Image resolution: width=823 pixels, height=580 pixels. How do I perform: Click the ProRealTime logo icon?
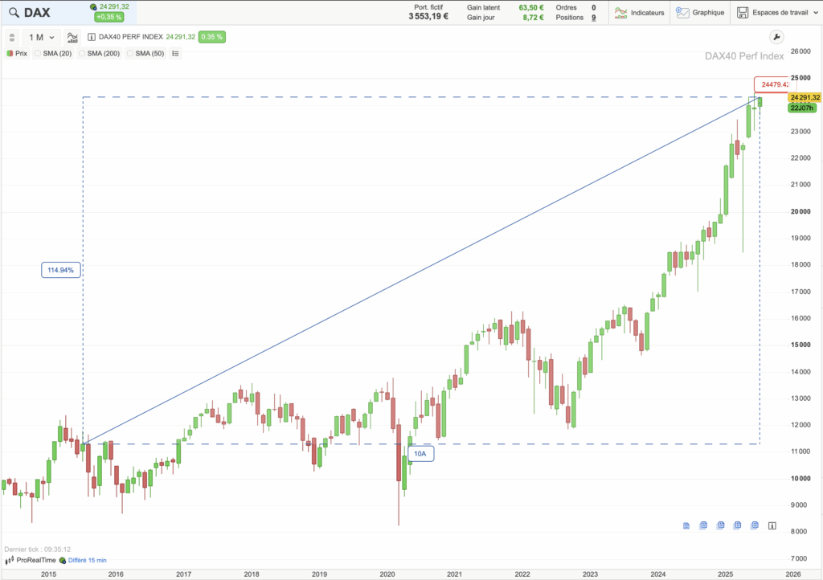tap(9, 560)
